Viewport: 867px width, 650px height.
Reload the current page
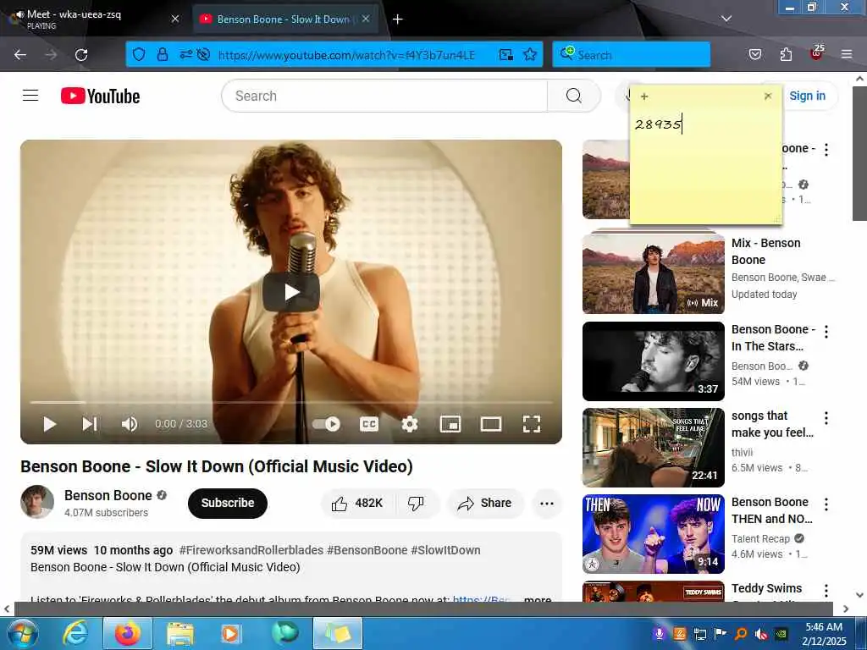[81, 55]
